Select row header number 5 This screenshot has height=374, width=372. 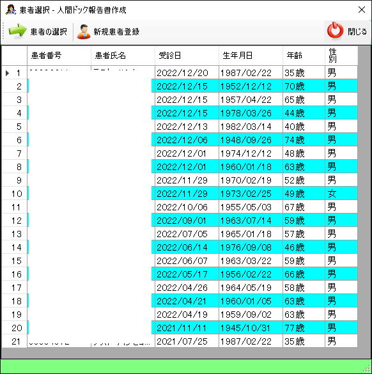point(15,127)
